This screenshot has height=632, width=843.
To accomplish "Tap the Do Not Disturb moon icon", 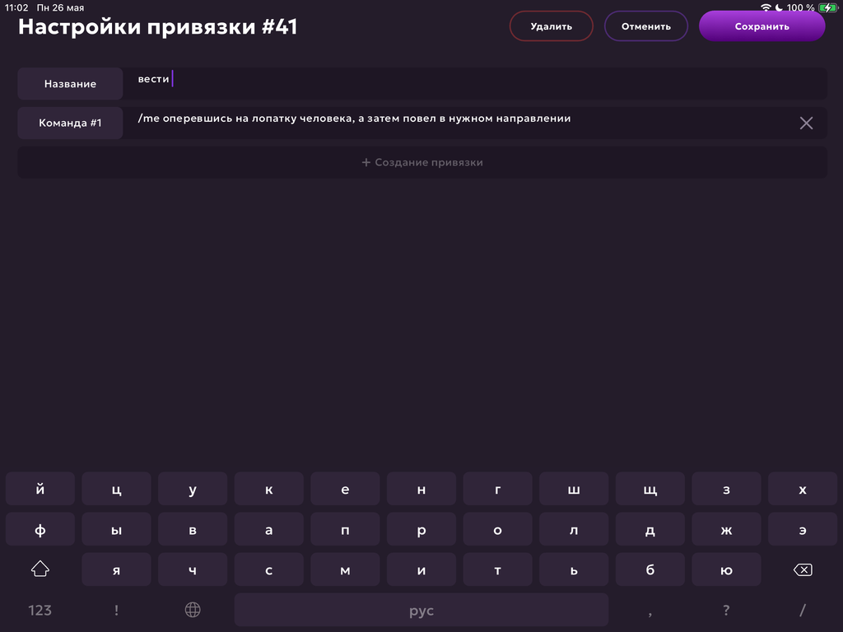I will pos(779,7).
